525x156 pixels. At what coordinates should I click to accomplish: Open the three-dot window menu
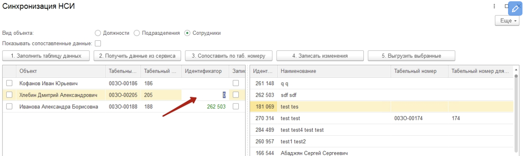pos(494,6)
